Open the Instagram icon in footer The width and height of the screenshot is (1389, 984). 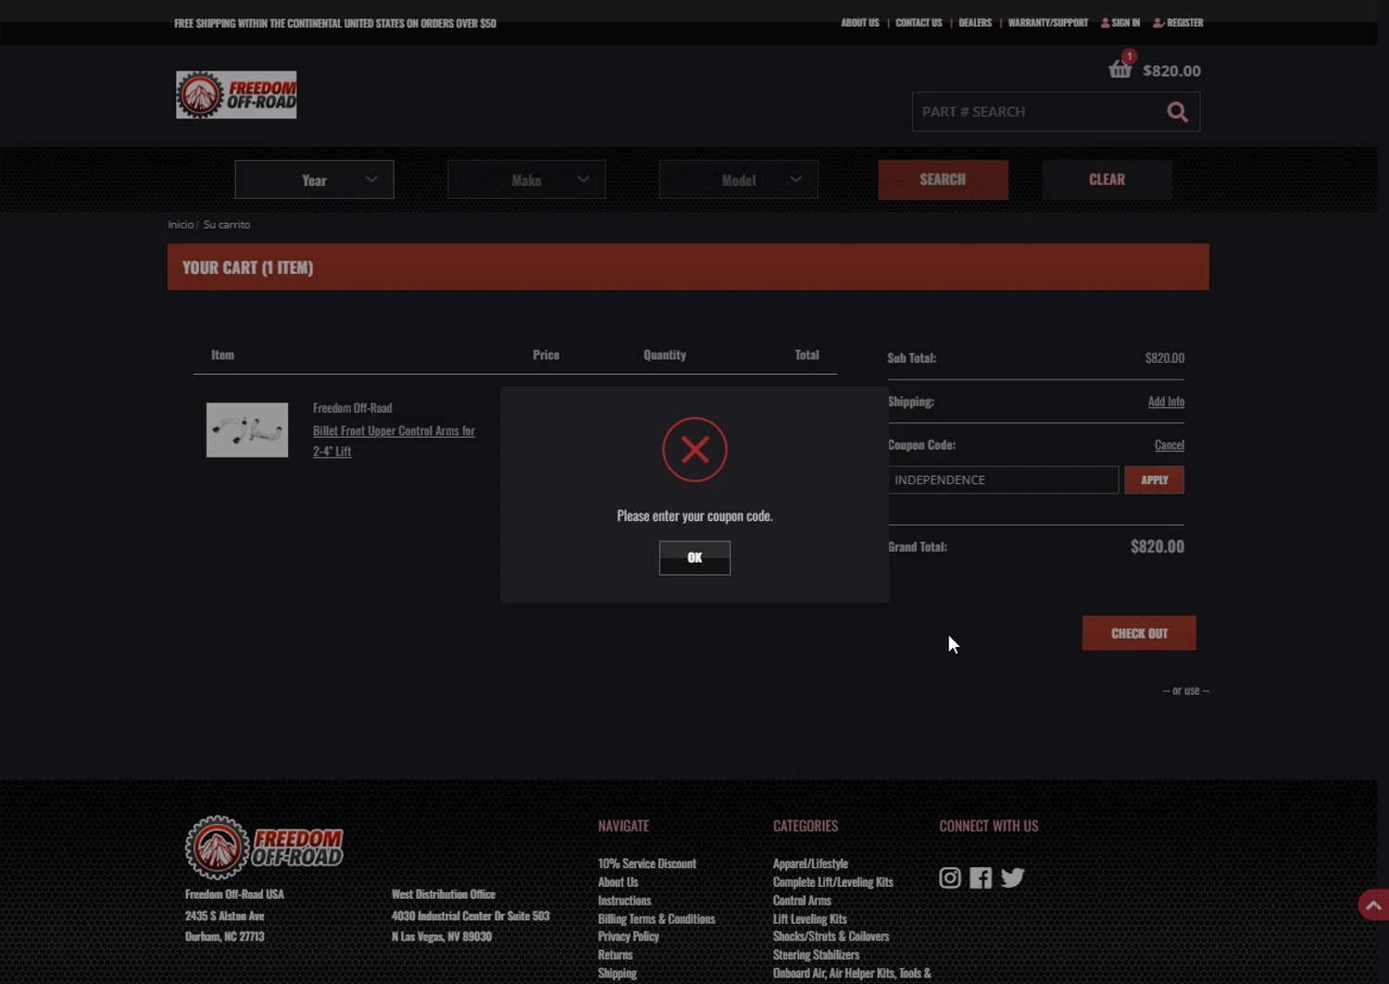[950, 878]
